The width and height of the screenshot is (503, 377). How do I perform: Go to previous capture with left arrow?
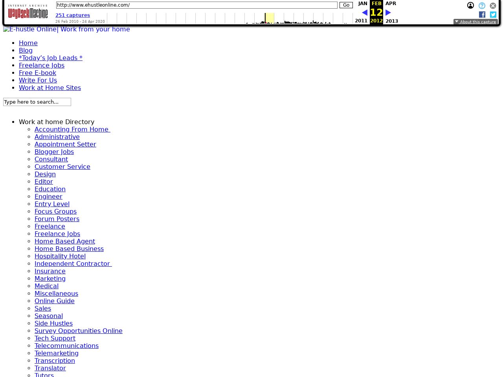(x=365, y=13)
